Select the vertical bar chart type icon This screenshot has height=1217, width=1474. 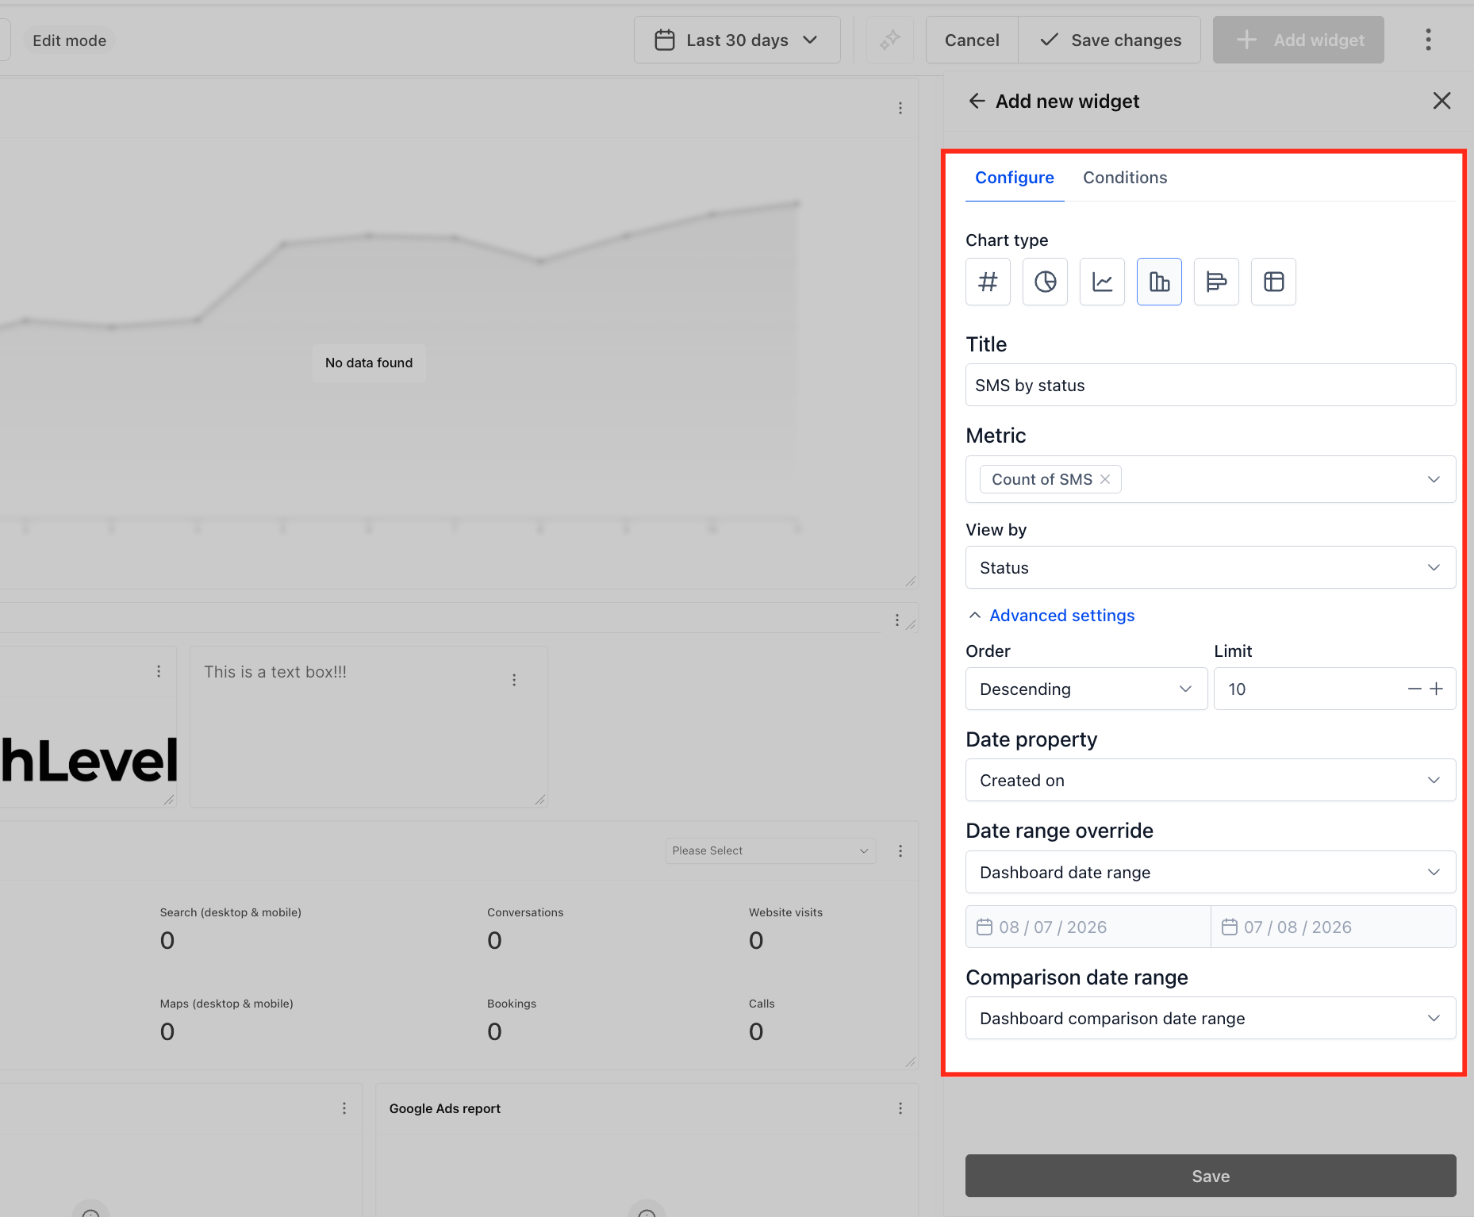point(1159,282)
